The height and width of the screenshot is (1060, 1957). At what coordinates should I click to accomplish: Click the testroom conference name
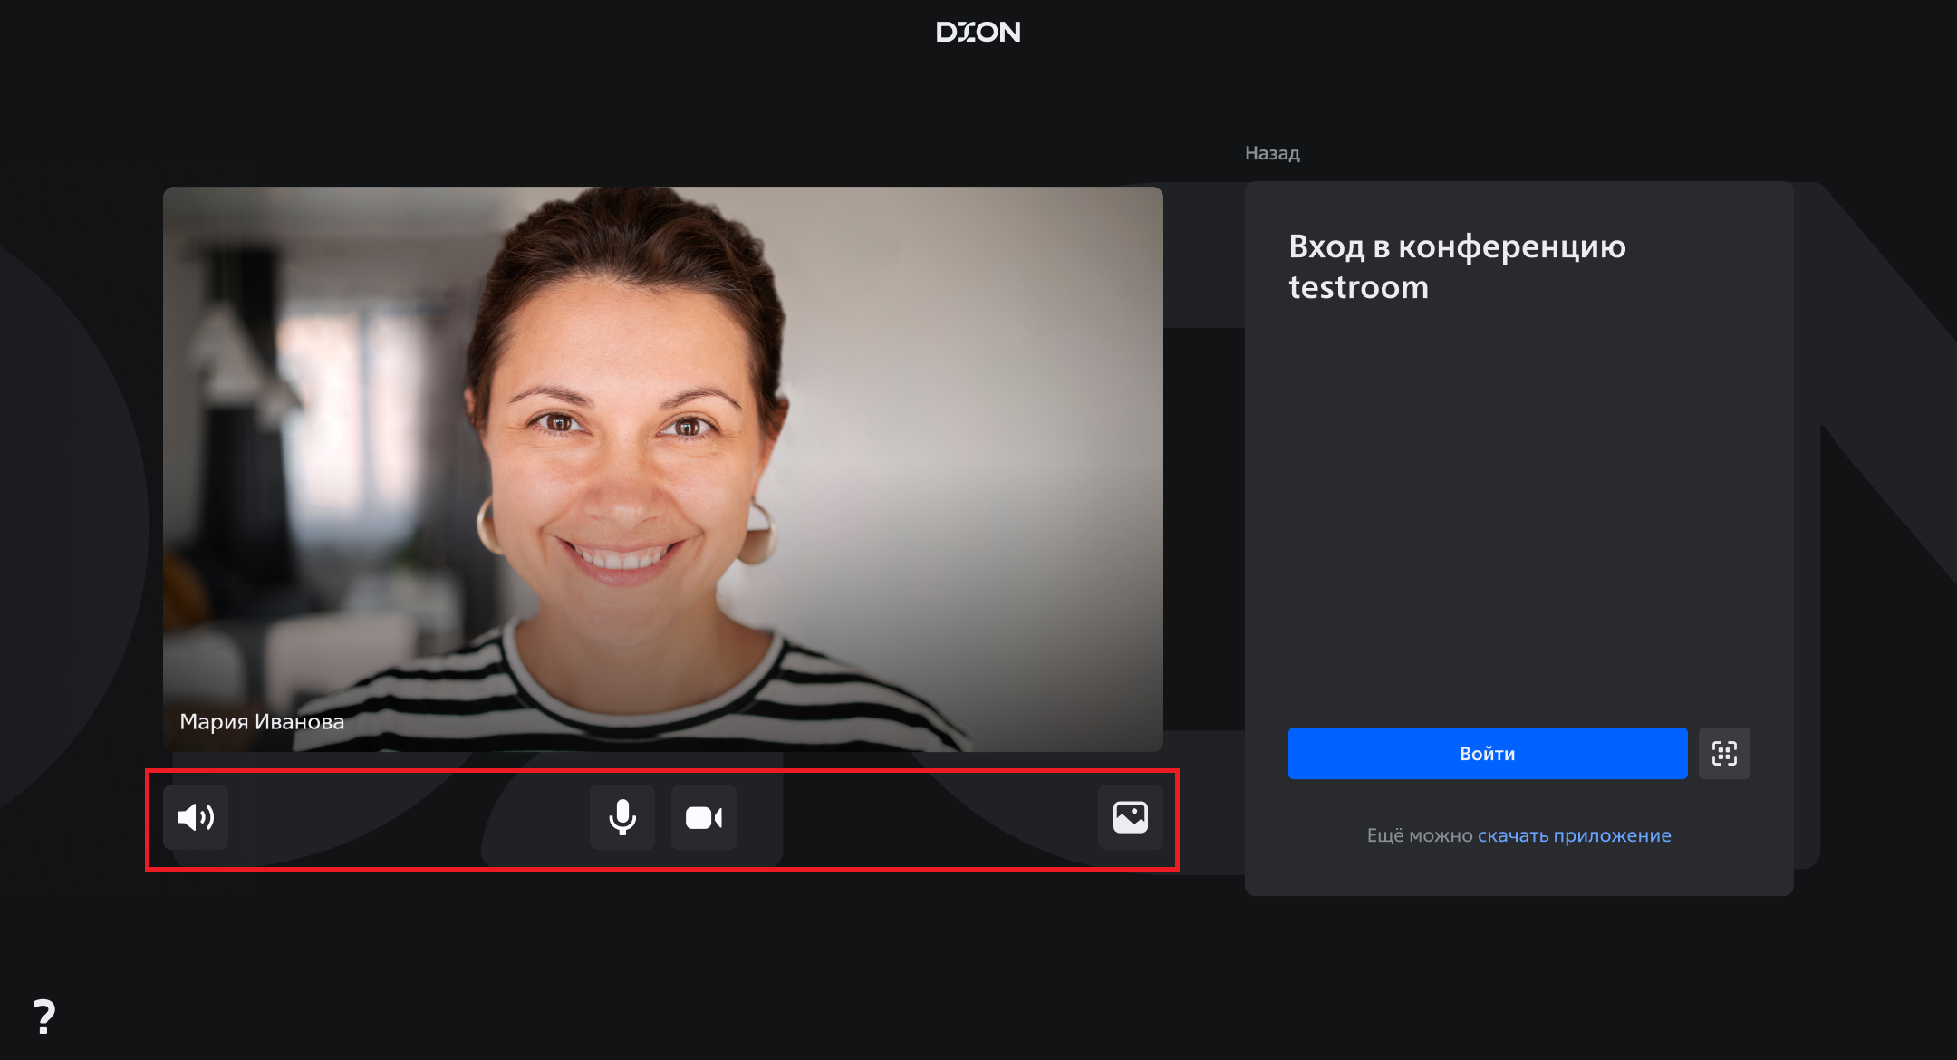(x=1358, y=288)
